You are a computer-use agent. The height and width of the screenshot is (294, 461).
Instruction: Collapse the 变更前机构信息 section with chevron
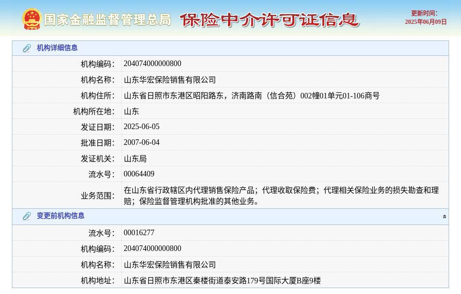[444, 216]
